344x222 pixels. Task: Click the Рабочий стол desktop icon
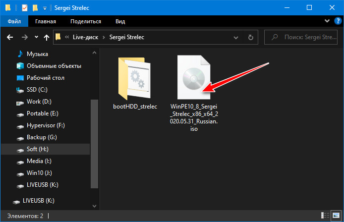[x=20, y=78]
